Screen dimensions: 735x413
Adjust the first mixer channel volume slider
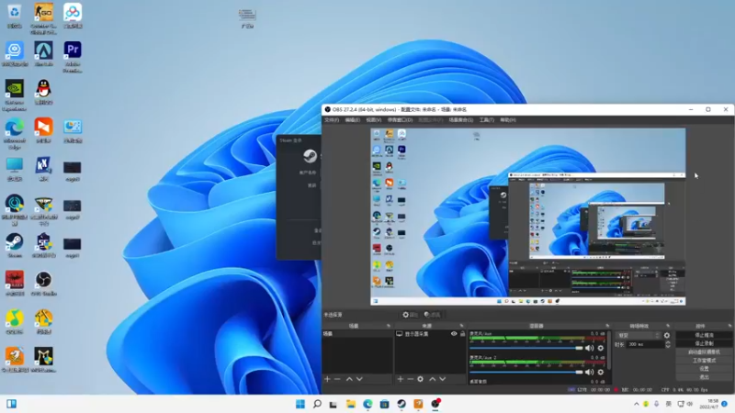[526, 348]
